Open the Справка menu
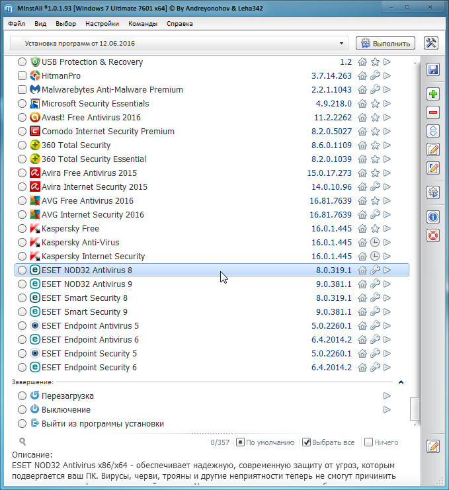This screenshot has height=490, width=449. [180, 24]
